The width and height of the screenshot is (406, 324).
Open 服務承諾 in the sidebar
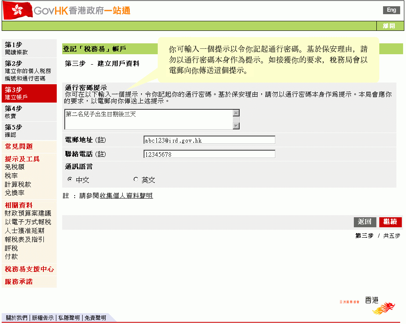point(19,281)
